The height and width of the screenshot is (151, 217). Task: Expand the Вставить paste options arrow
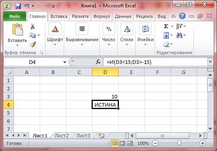click(x=17, y=45)
